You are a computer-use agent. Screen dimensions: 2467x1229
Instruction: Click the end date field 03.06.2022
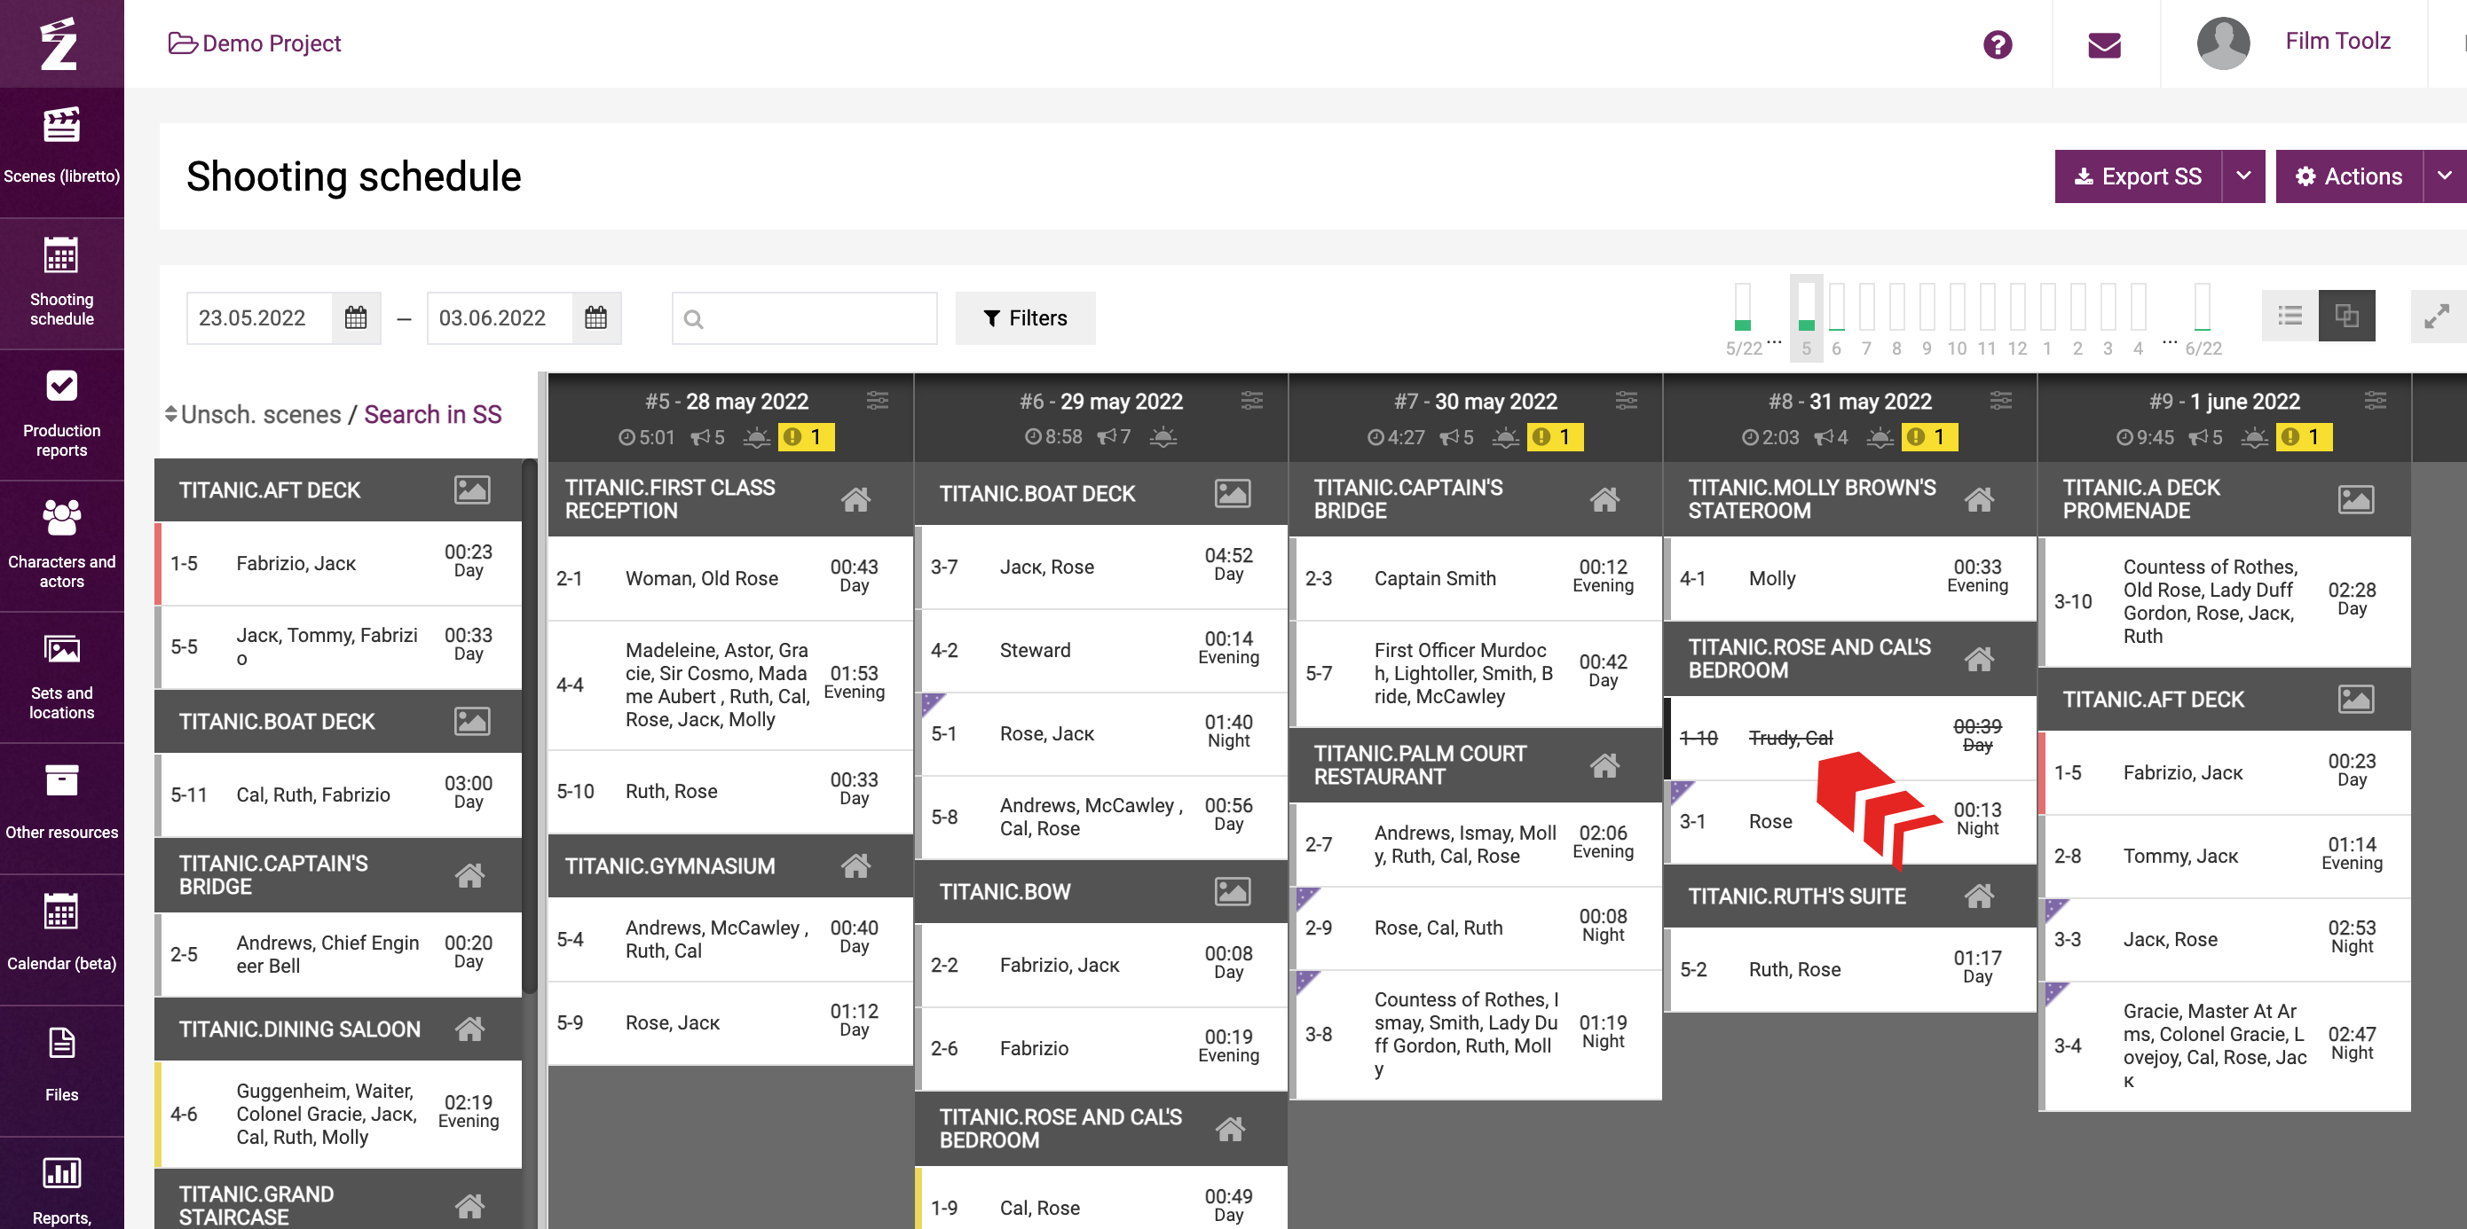click(499, 317)
